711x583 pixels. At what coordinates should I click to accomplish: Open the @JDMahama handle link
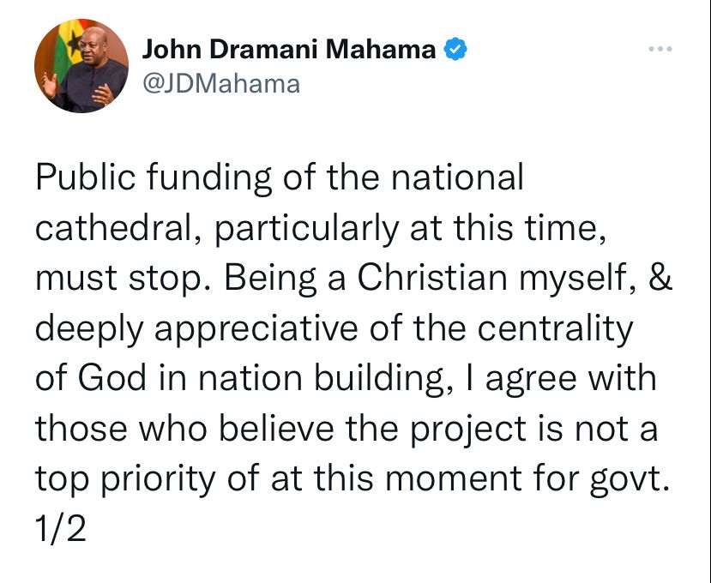coord(221,84)
